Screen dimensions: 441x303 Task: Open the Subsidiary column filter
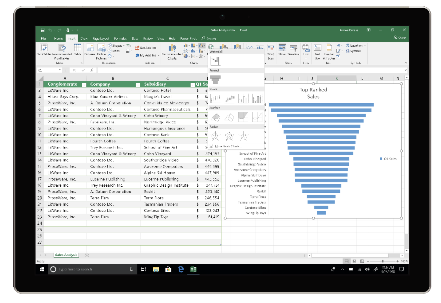pyautogui.click(x=193, y=85)
